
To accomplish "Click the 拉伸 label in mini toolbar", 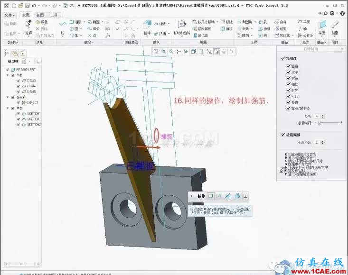I will 201,196.
